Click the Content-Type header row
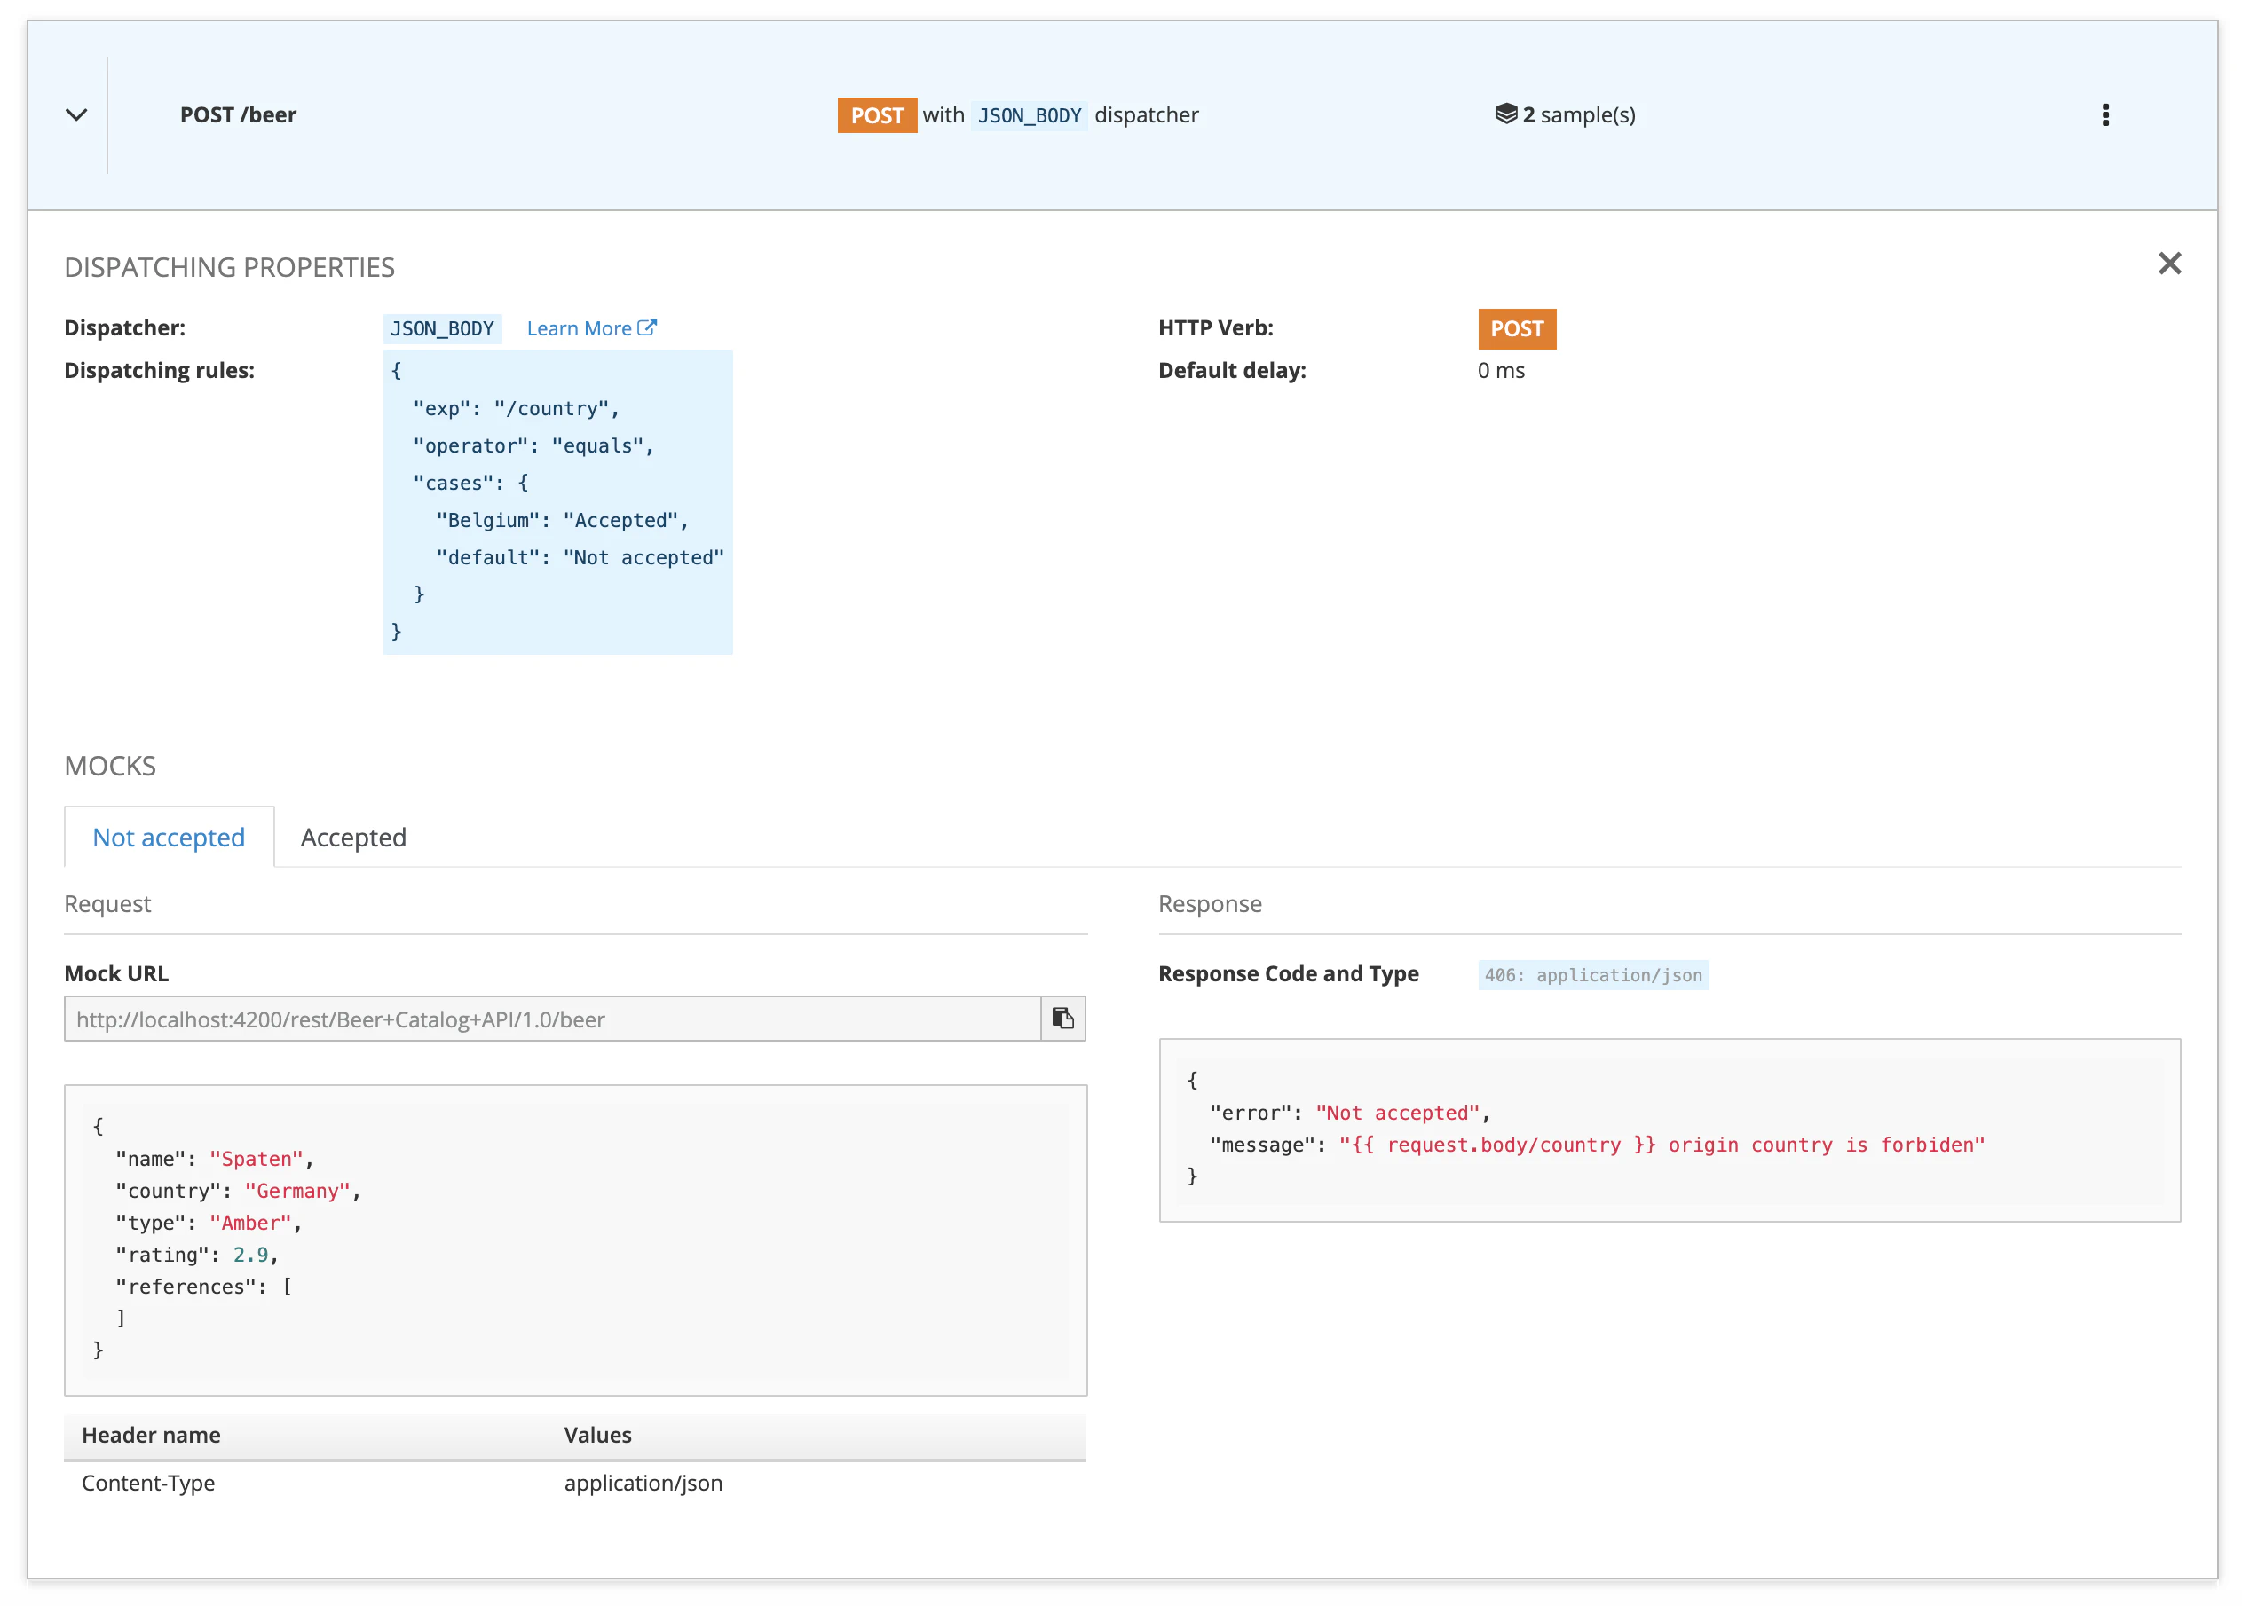The image size is (2242, 1606). [148, 1483]
